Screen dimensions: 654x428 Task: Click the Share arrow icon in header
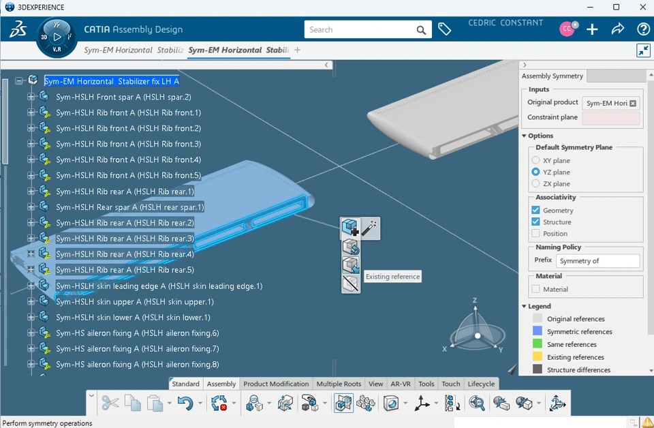[618, 29]
